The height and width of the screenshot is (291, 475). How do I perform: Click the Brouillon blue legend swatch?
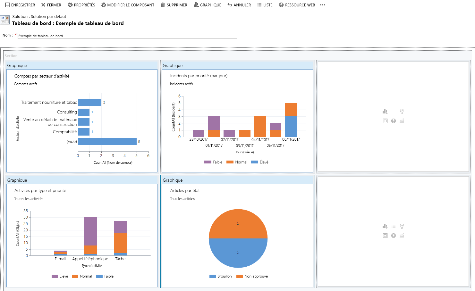click(x=213, y=276)
